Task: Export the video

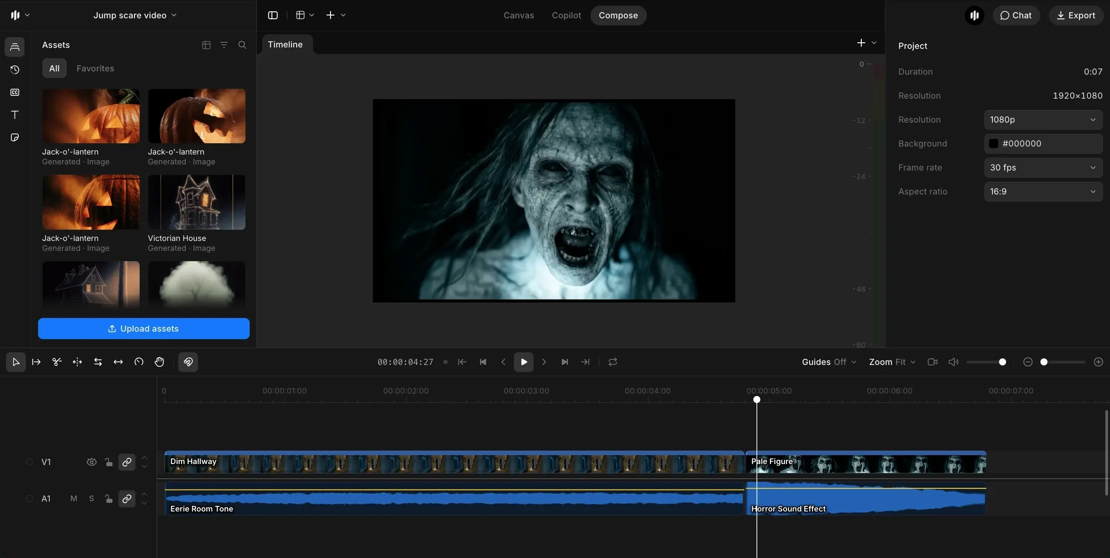Action: coord(1076,15)
